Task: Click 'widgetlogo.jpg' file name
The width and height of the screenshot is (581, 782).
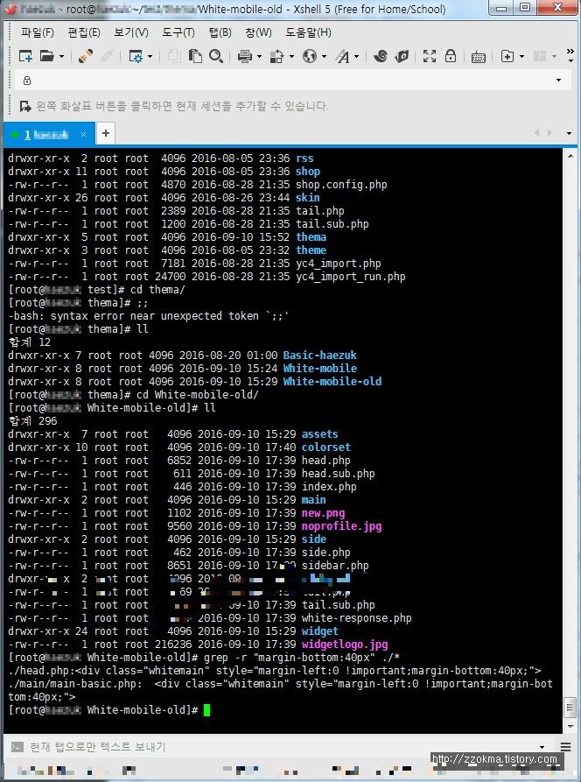Action: 345,645
